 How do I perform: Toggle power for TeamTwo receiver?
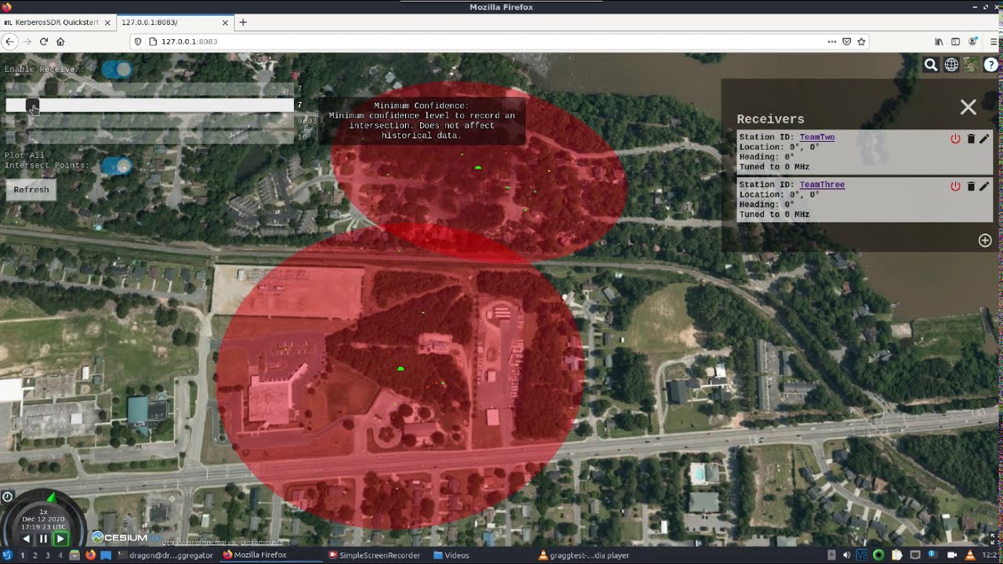[x=955, y=139]
